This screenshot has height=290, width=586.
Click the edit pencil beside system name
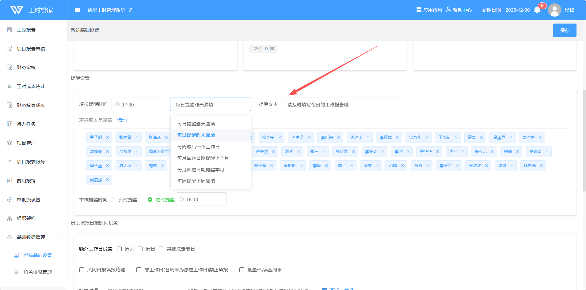pos(131,10)
